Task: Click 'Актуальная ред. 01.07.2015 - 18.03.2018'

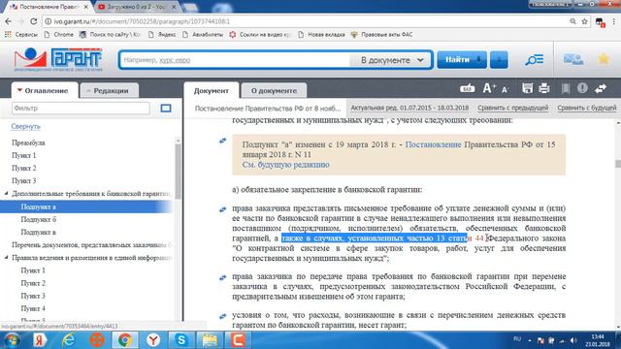Action: coord(409,108)
